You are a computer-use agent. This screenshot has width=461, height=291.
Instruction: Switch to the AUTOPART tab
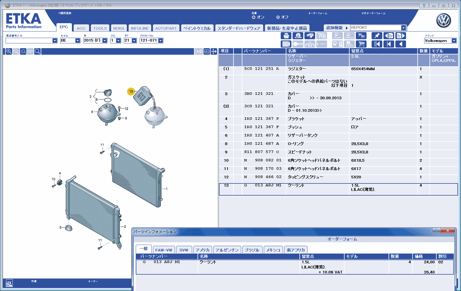pos(166,28)
